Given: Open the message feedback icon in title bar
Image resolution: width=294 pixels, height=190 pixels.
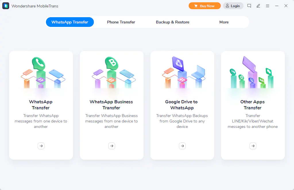Looking at the screenshot, I should (x=249, y=6).
